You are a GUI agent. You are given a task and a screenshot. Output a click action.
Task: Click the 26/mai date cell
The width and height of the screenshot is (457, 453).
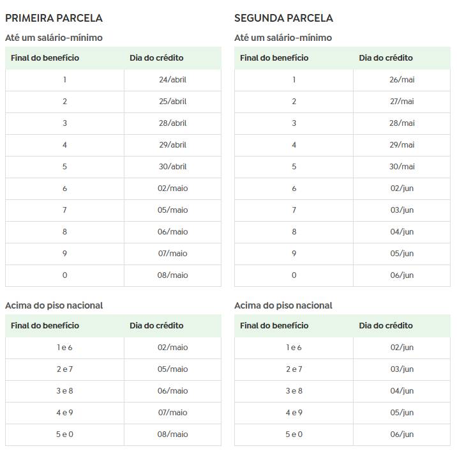click(402, 80)
